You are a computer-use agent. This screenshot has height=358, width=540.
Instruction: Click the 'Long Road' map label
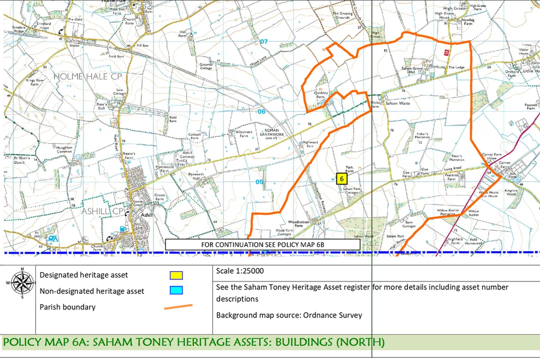[453, 169]
